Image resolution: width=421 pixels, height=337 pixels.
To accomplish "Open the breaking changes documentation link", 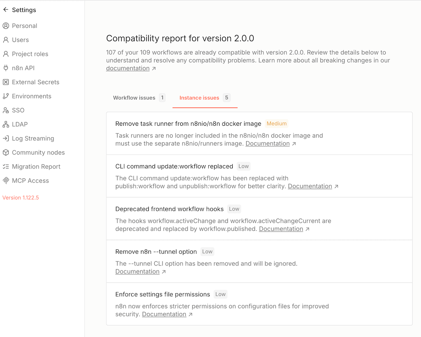I will (128, 69).
